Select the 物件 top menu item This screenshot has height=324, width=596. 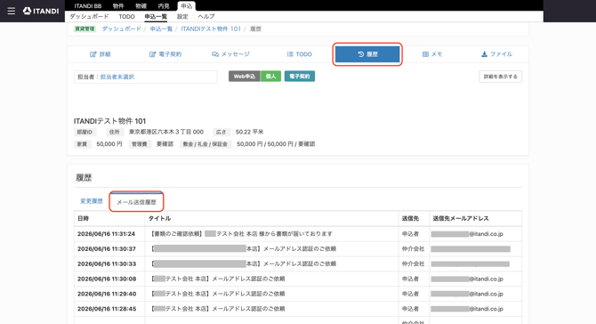coord(118,5)
